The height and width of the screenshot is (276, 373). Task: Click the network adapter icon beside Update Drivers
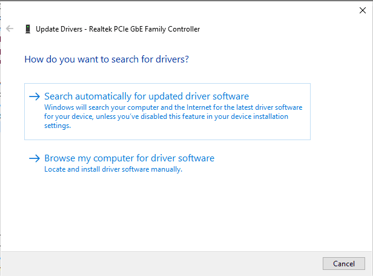[x=28, y=29]
